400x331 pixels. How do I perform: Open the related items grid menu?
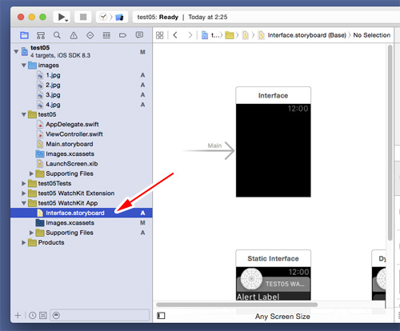point(159,35)
